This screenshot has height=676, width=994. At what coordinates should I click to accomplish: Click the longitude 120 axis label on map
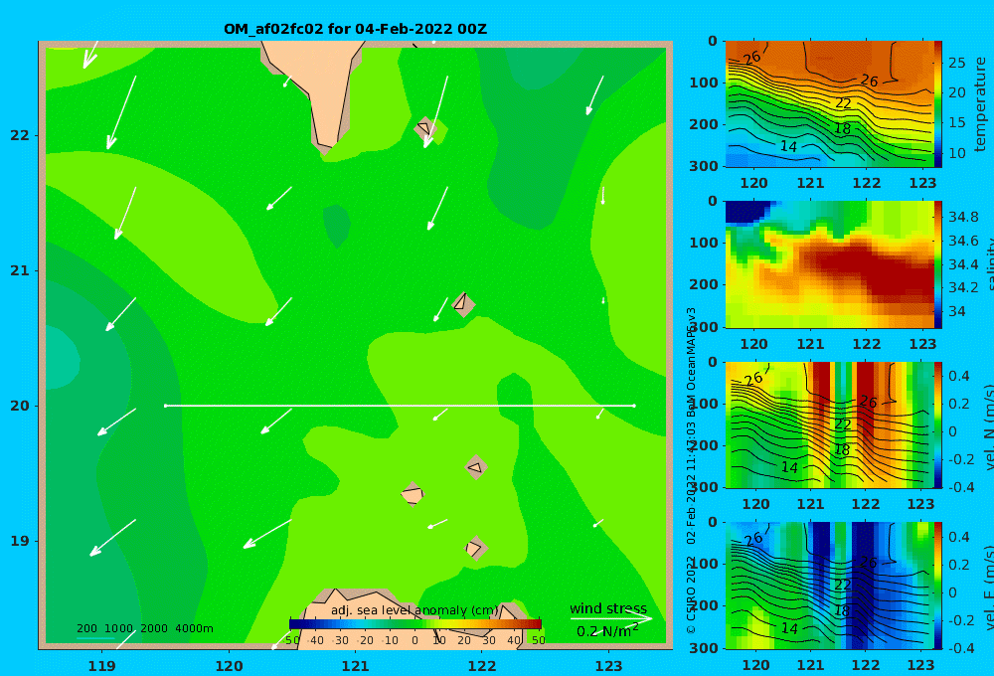pyautogui.click(x=229, y=666)
